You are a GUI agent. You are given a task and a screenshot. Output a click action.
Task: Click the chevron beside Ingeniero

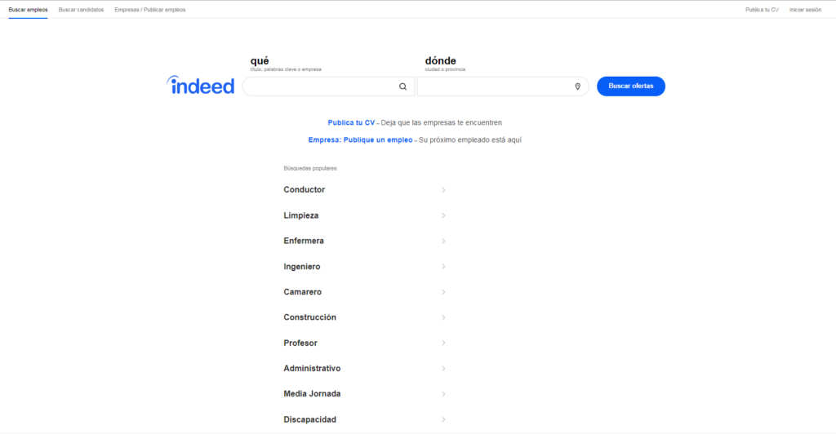[443, 266]
